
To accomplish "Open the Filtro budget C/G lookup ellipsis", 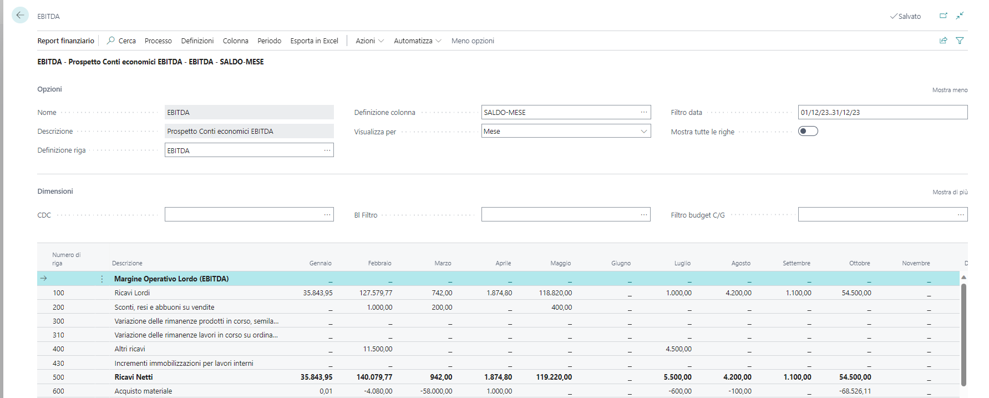I will pyautogui.click(x=961, y=214).
